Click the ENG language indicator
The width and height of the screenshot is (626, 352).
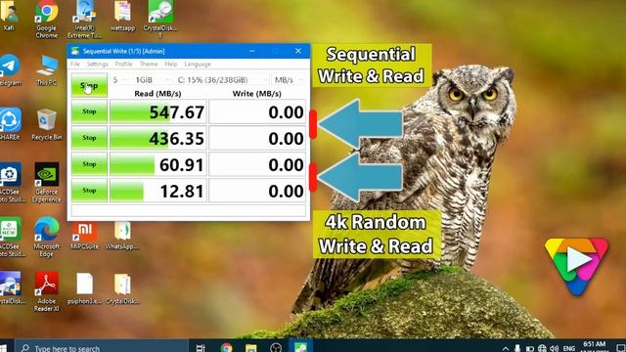[x=569, y=348]
